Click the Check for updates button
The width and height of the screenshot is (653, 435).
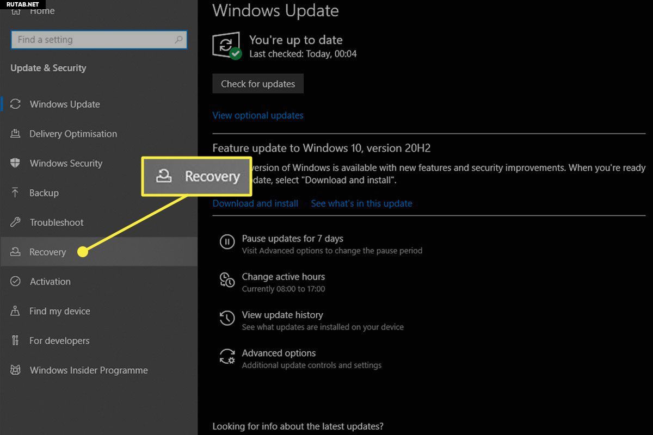point(258,84)
